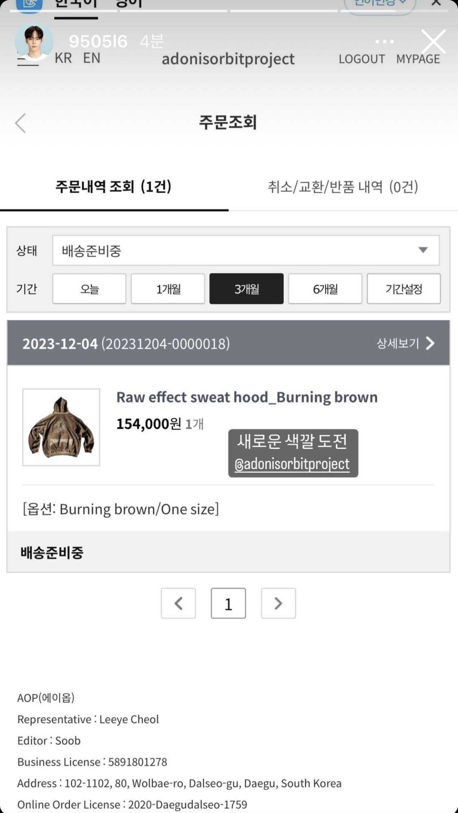Open MYPAGE link

(418, 59)
